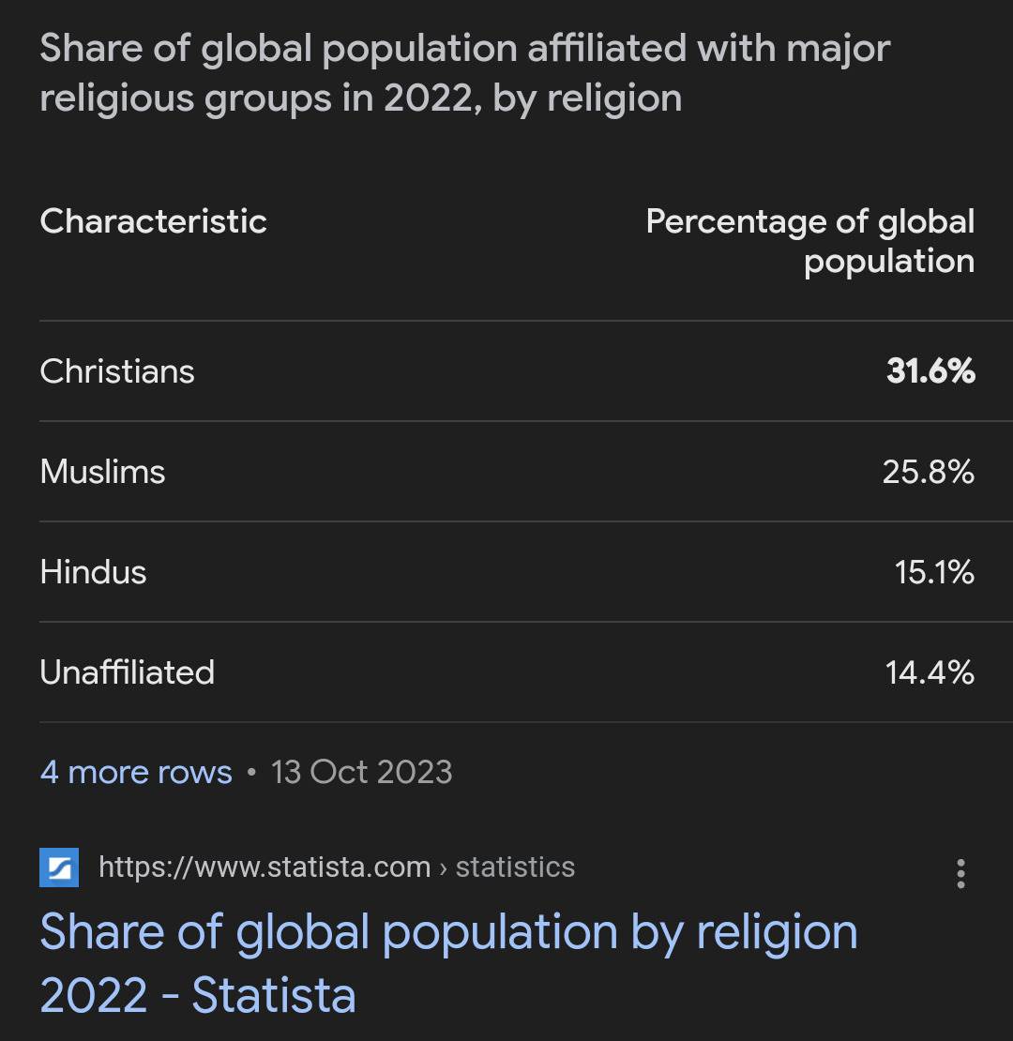Select the 'Hindus' row label

coord(93,572)
